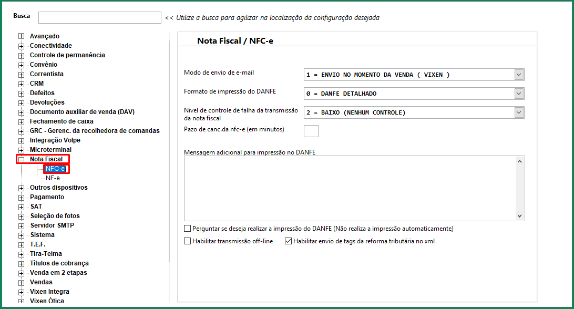Uncheck Habilitar envio de tags da reforma tributária

(289, 241)
